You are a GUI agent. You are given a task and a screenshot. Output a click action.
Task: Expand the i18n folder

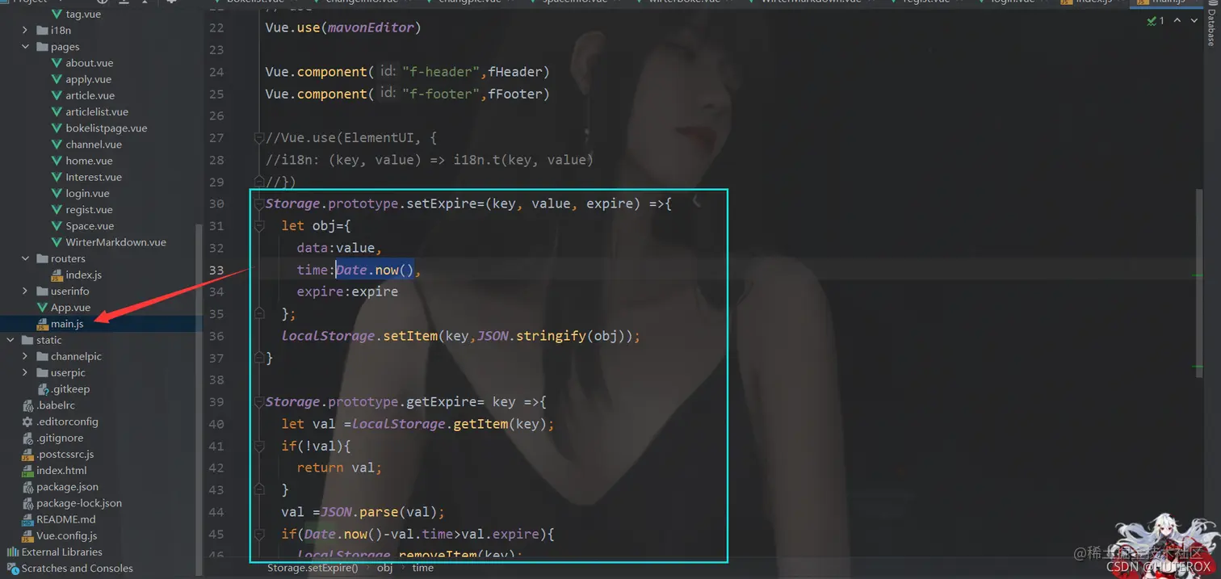pos(25,31)
